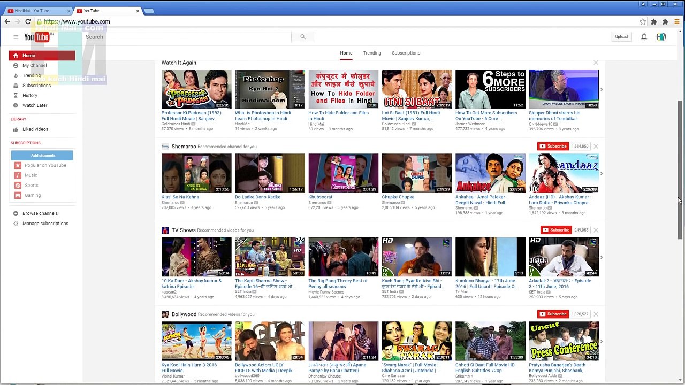Dismiss the Bollywood recommendation section
The height and width of the screenshot is (385, 685).
tap(596, 314)
